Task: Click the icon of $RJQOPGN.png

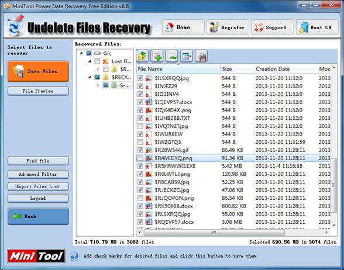Action: (149, 198)
